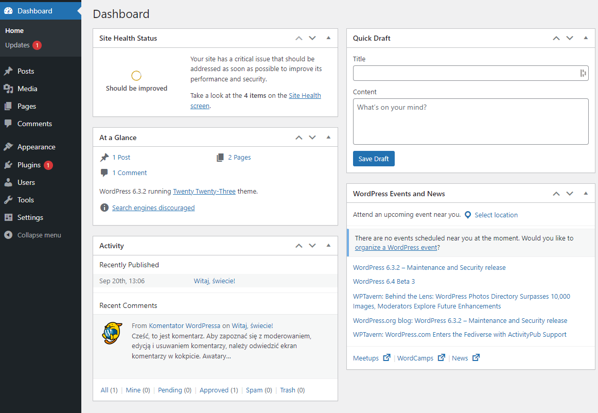Click the icon inside the Title field
This screenshot has width=598, height=413.
coord(583,73)
